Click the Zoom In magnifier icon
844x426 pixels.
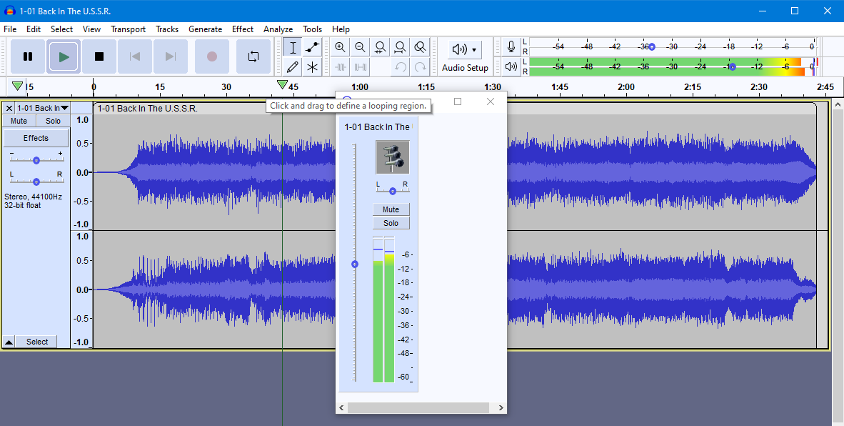pyautogui.click(x=340, y=46)
